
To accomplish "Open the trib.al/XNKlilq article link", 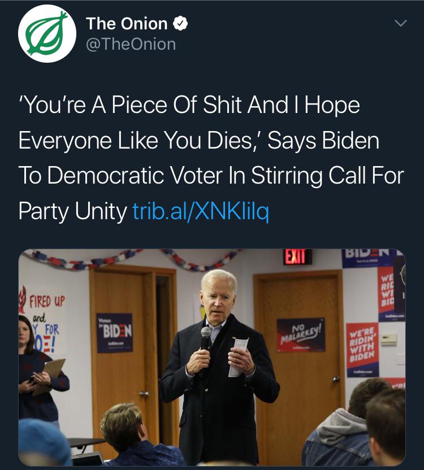I will 200,211.
